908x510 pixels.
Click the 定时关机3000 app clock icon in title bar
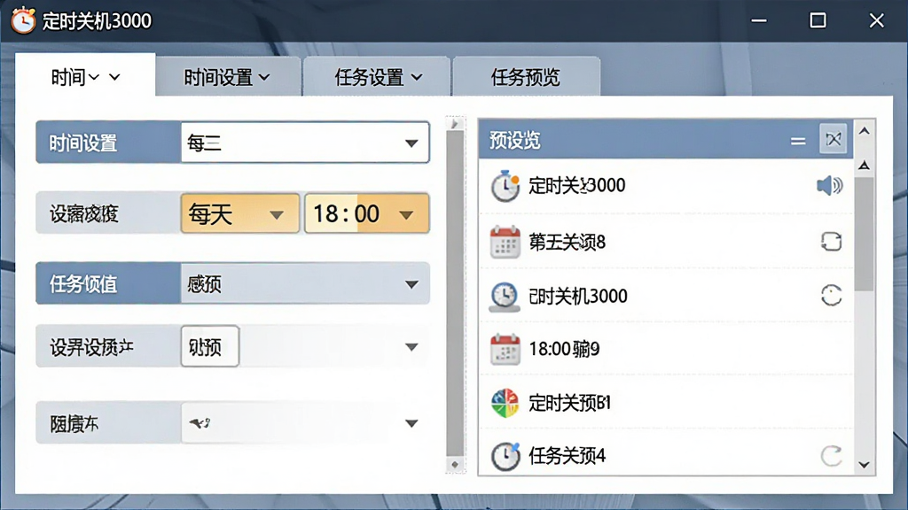(x=23, y=21)
